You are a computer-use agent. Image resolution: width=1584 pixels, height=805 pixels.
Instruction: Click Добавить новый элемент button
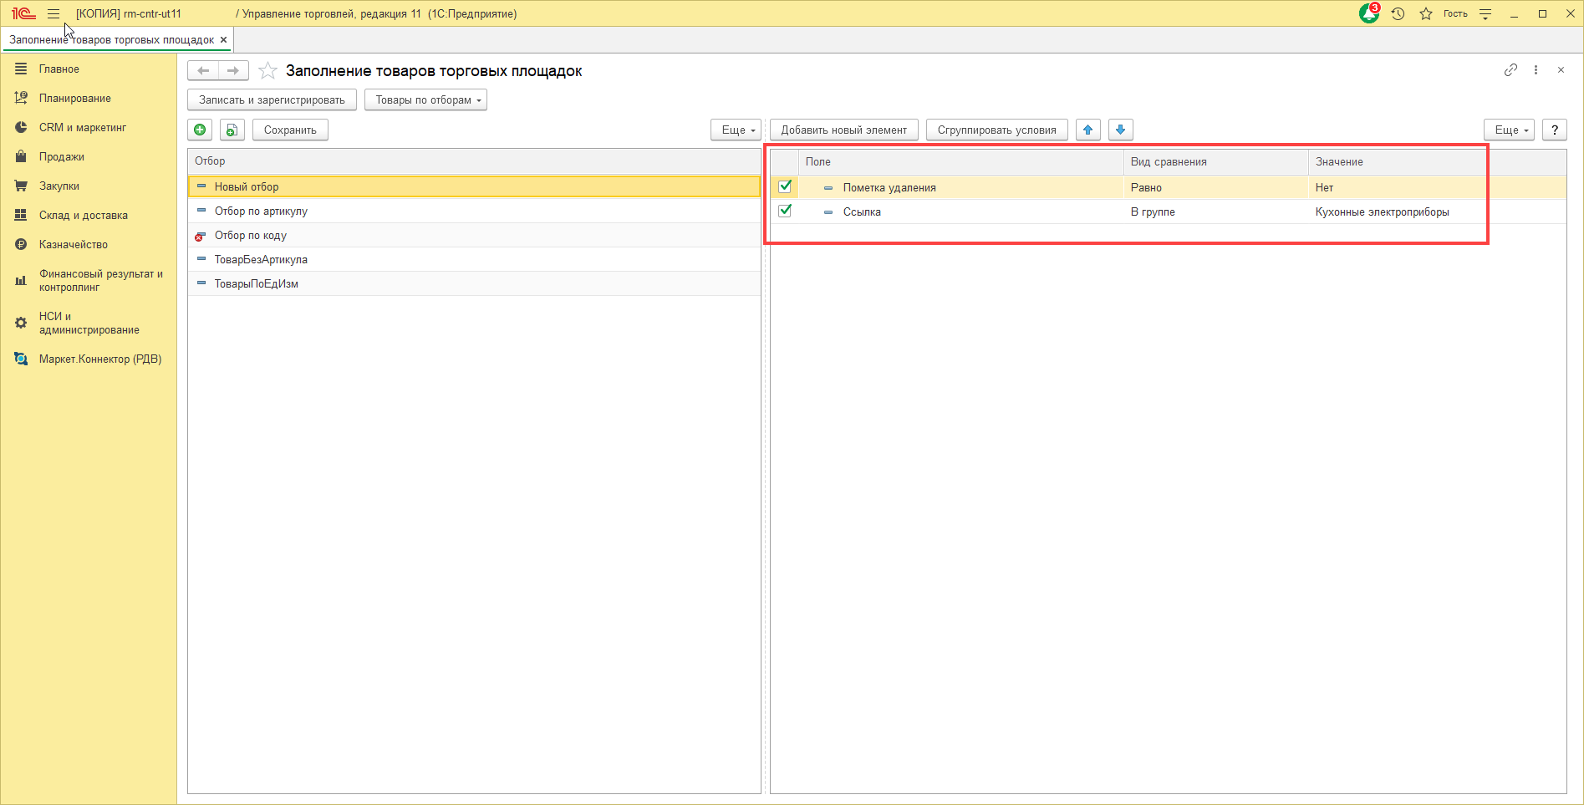[843, 130]
